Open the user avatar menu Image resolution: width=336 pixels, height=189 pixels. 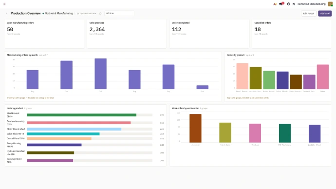pyautogui.click(x=331, y=4)
